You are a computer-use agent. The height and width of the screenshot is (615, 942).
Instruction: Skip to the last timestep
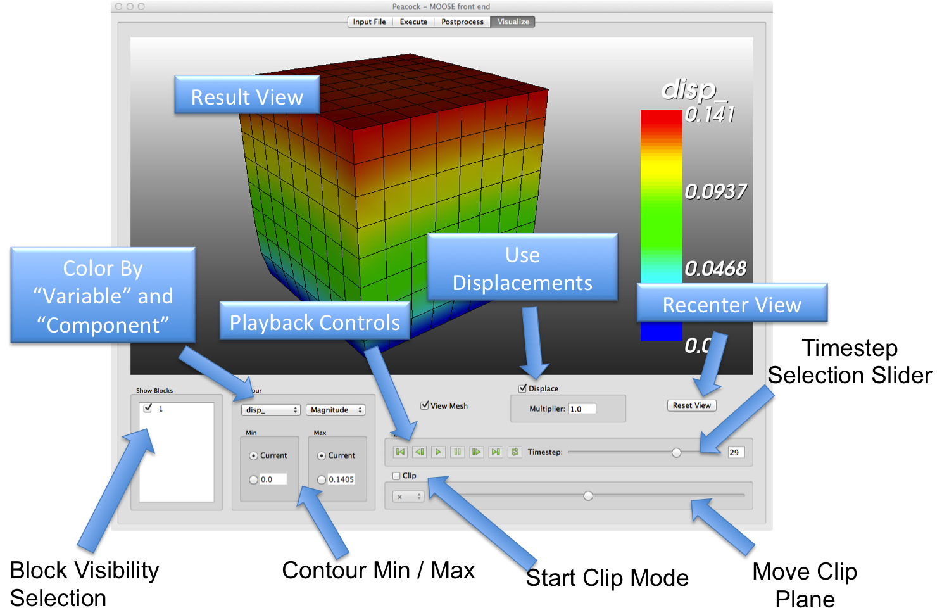click(496, 452)
